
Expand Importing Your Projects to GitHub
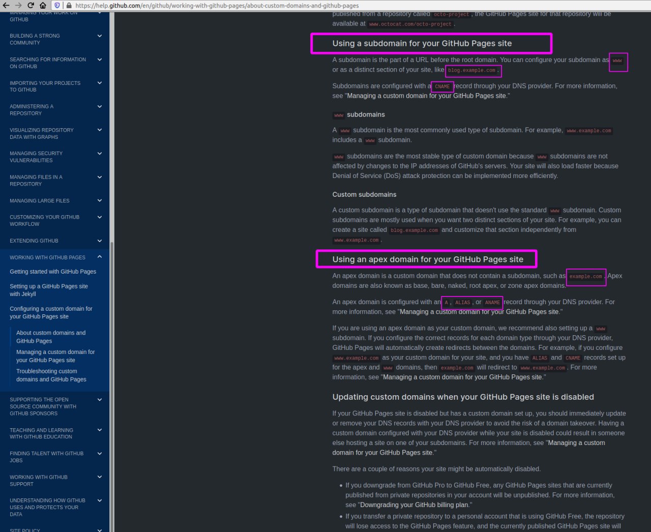point(100,83)
